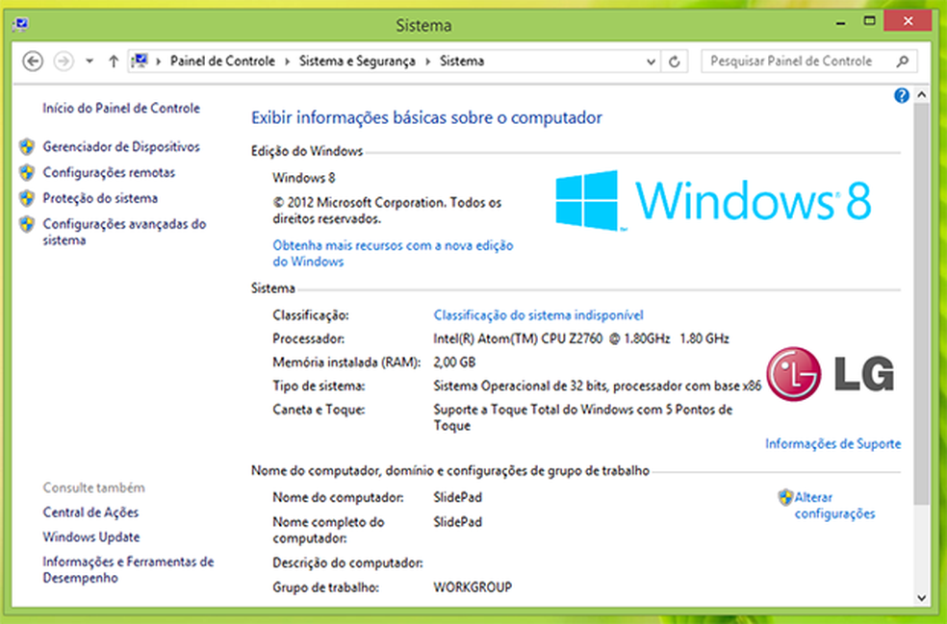
Task: Click the Proteção do sistema shield icon
Action: point(27,198)
